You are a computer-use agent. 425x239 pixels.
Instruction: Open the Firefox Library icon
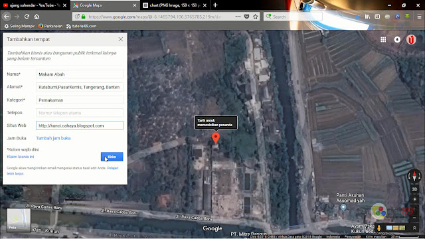pyautogui.click(x=367, y=17)
